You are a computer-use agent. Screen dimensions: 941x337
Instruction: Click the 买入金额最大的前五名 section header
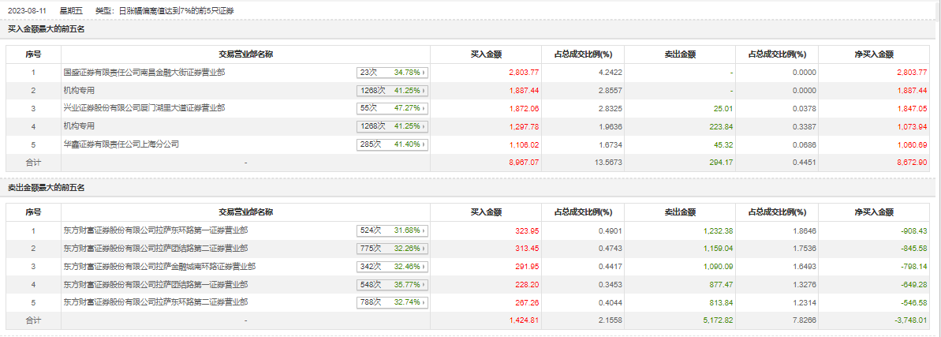click(46, 29)
